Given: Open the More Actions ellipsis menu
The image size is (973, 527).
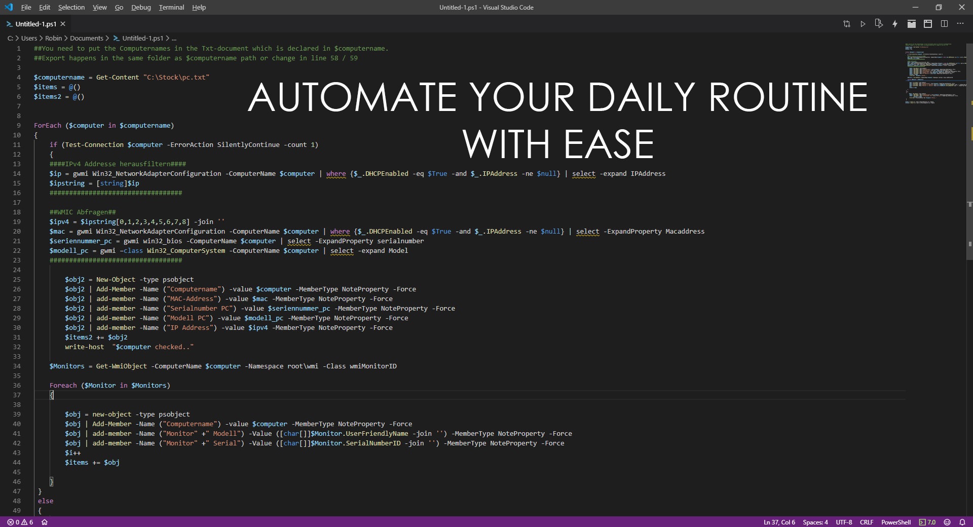Looking at the screenshot, I should tap(960, 24).
